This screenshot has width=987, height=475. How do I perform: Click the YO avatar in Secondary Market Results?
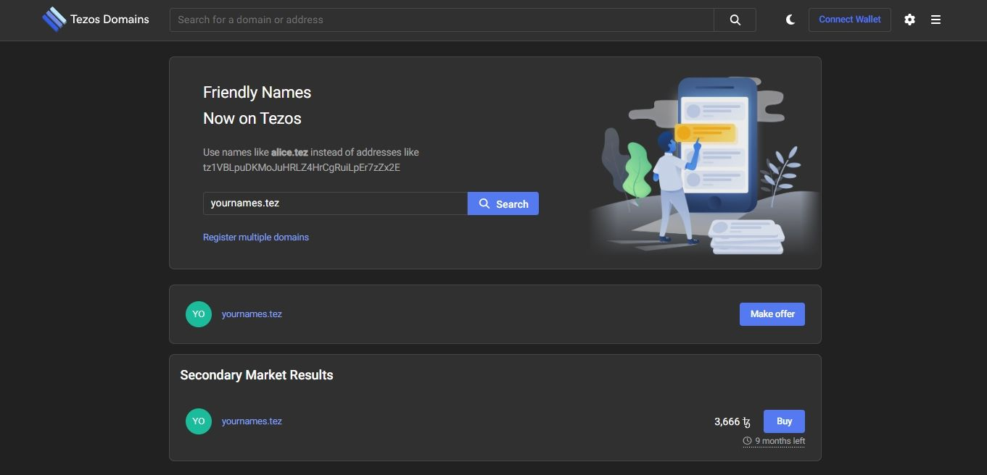pyautogui.click(x=199, y=421)
